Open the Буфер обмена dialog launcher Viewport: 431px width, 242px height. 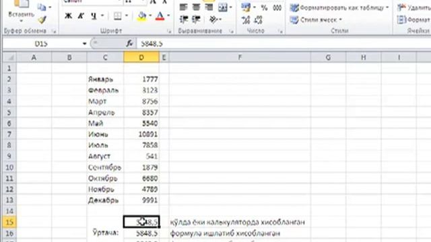54,32
